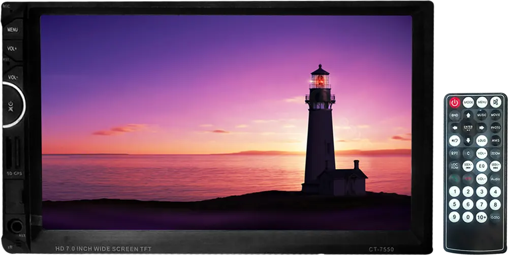Open equalizer with the EQ button

482,166
